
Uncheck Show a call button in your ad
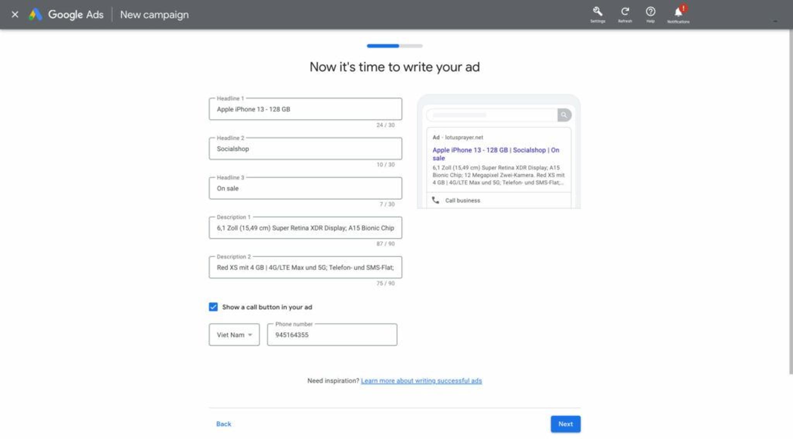tap(213, 307)
